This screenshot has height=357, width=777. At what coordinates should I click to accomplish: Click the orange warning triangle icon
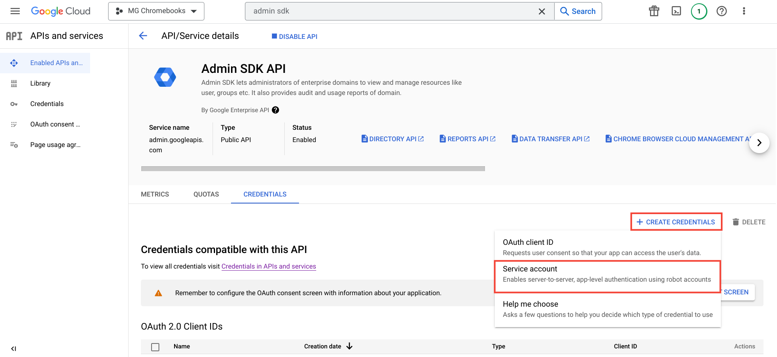pyautogui.click(x=159, y=293)
